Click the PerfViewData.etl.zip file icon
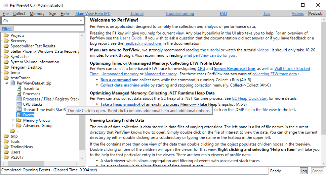326x175 pixels. tap(13, 83)
